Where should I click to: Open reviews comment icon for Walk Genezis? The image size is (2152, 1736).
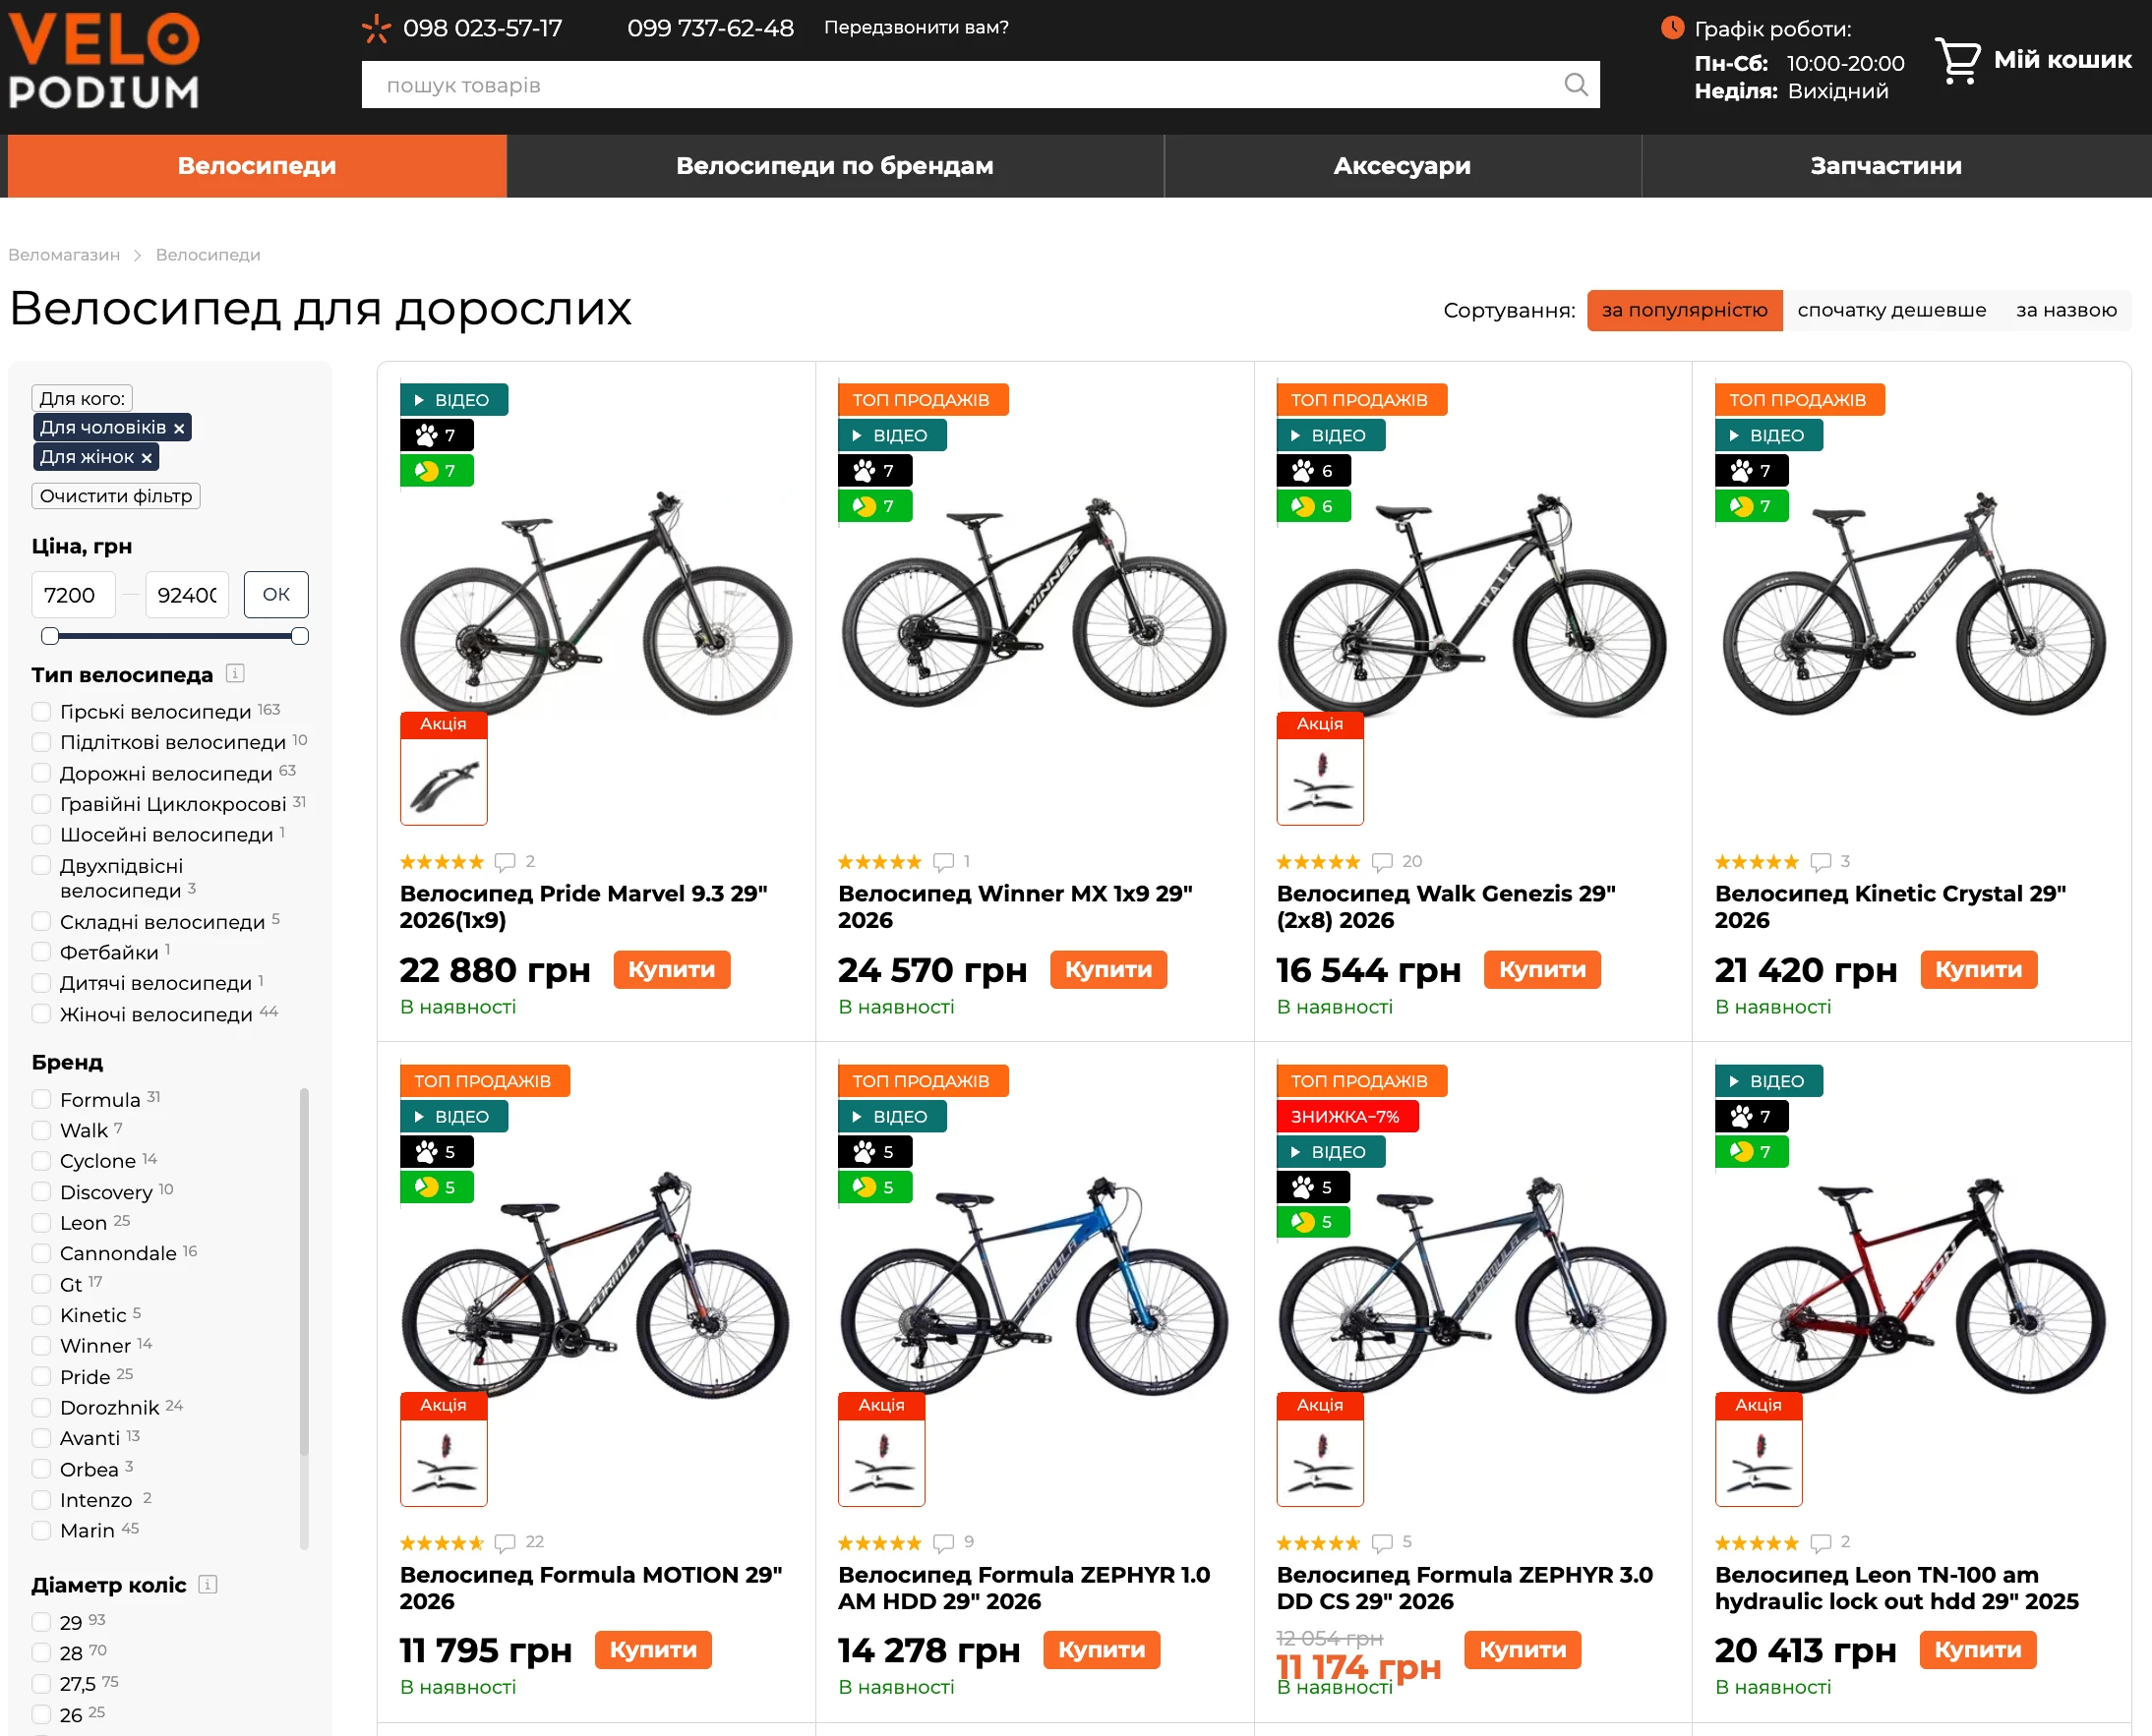(1382, 861)
